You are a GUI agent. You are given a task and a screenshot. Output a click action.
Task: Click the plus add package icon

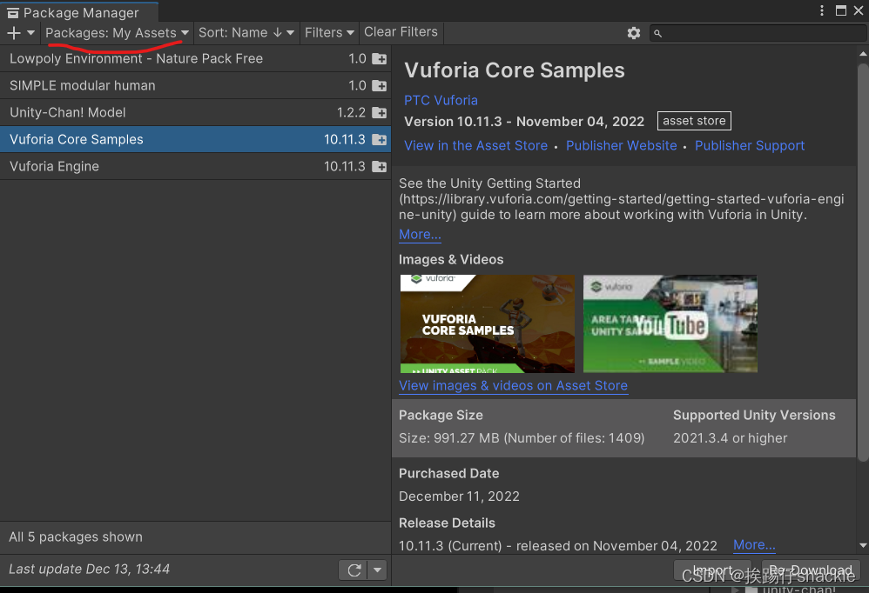(14, 33)
